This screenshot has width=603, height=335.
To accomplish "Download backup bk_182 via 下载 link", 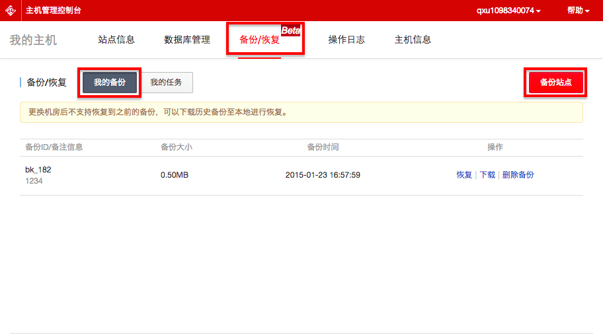I will pos(487,175).
